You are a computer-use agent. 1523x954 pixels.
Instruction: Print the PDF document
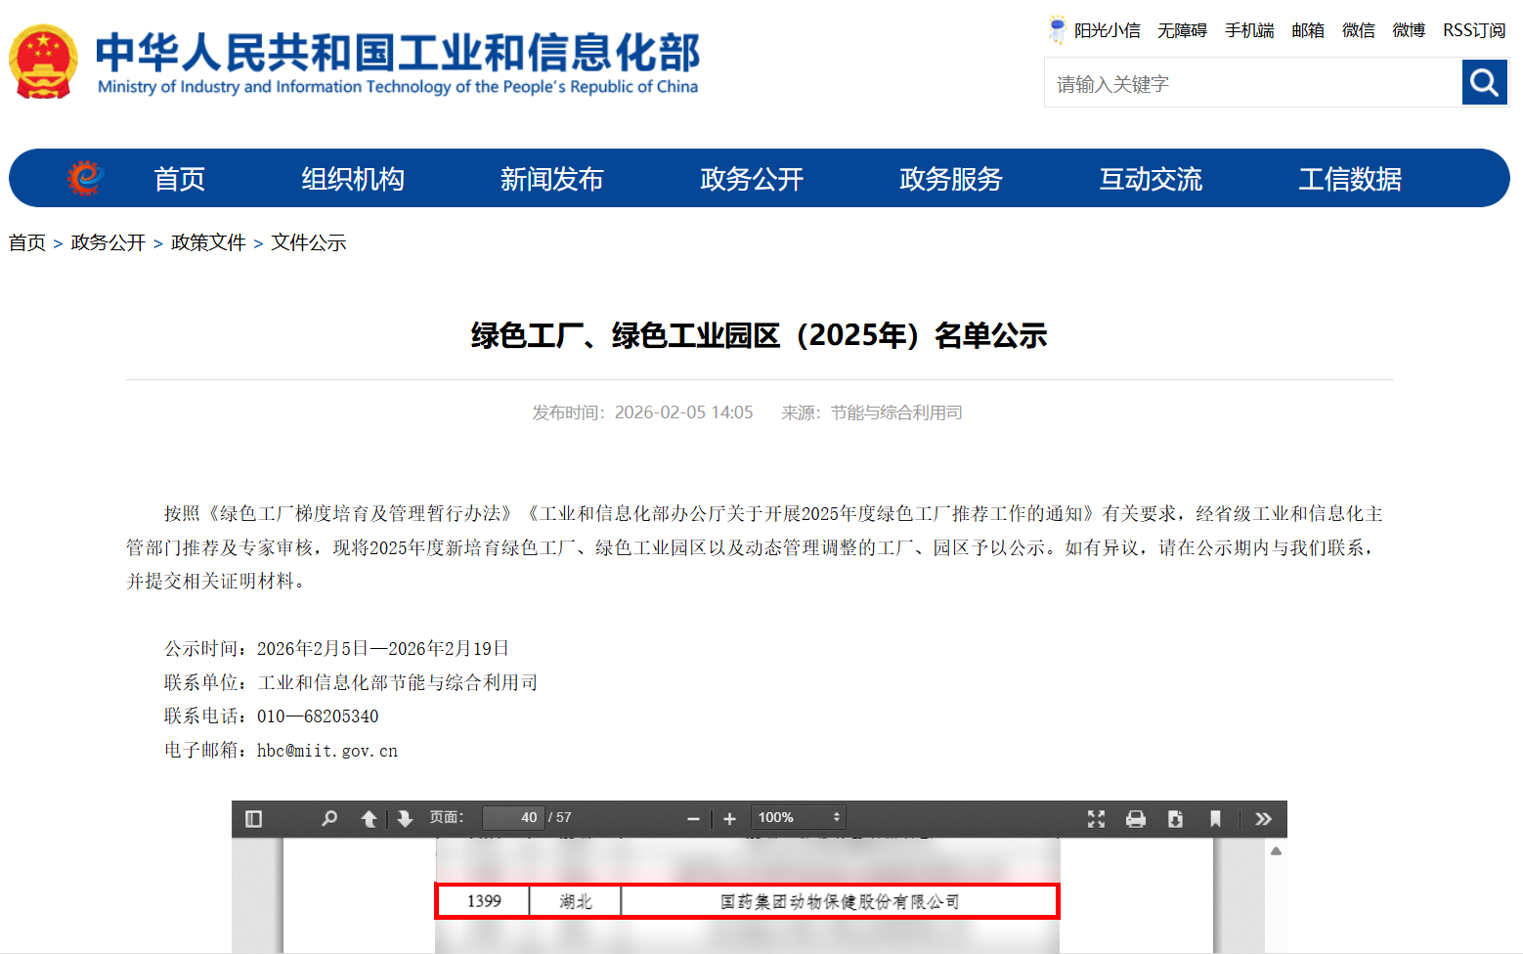[x=1135, y=819]
